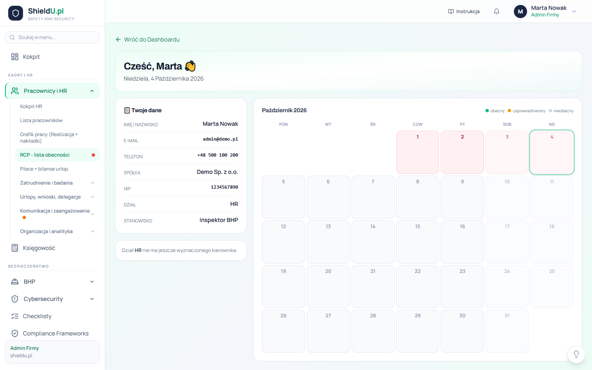Click the BHP hard hat icon
This screenshot has height=370, width=592.
(x=15, y=282)
